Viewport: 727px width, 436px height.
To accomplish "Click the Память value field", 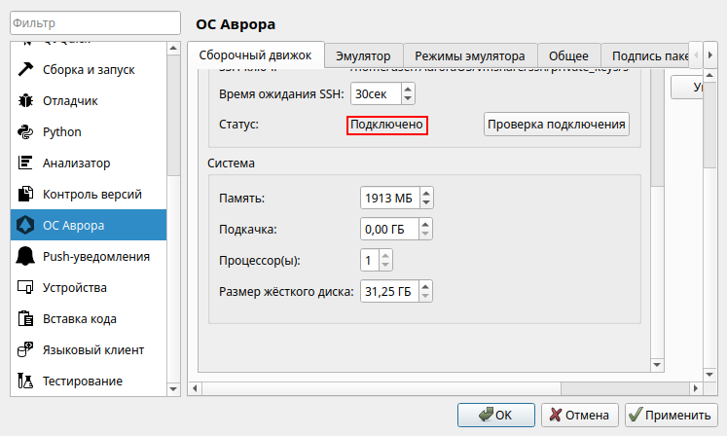I will coord(390,199).
